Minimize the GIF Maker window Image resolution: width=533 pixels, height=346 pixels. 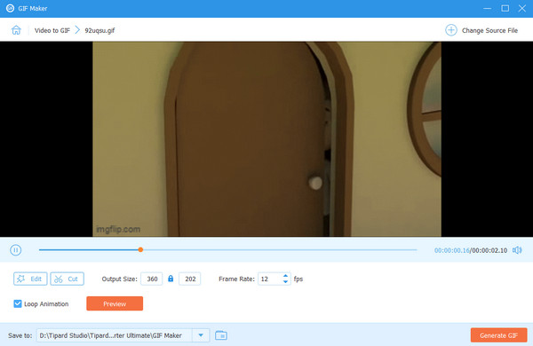point(487,8)
